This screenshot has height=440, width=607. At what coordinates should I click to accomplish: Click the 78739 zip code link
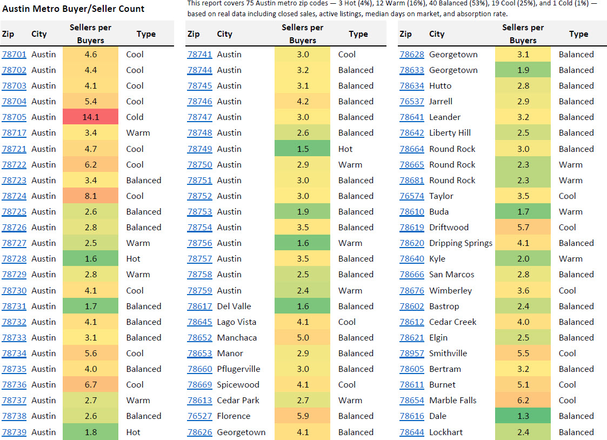coord(14,432)
